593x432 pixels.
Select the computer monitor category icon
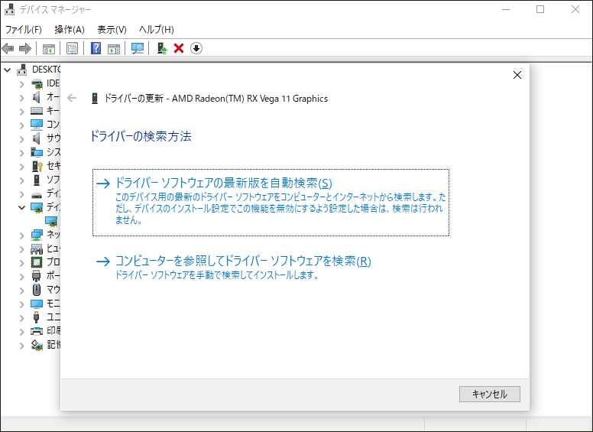click(x=37, y=125)
